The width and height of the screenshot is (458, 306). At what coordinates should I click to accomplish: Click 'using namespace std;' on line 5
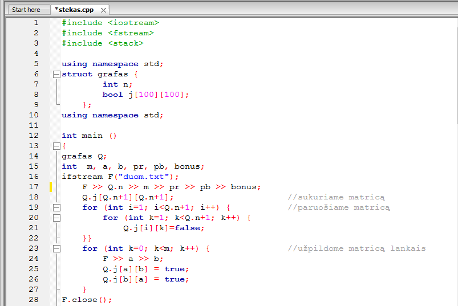[112, 64]
